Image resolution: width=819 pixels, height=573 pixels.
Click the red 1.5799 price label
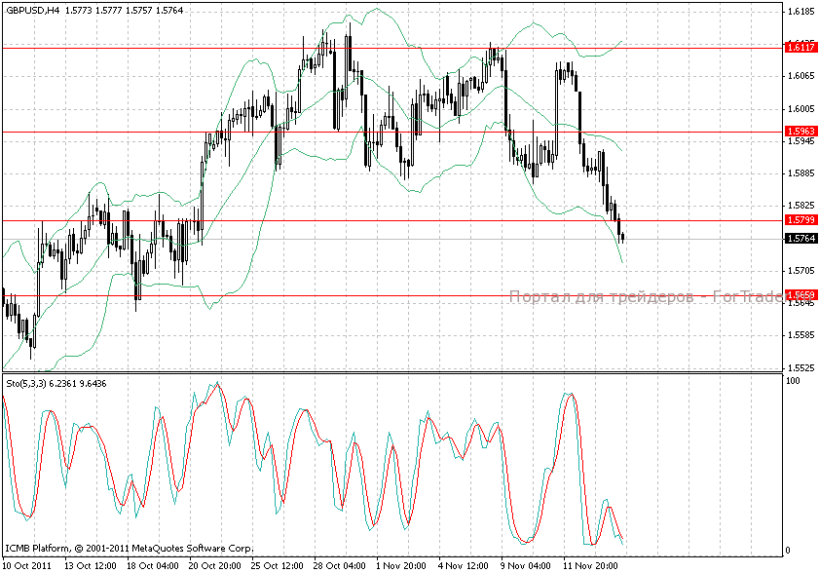[800, 220]
